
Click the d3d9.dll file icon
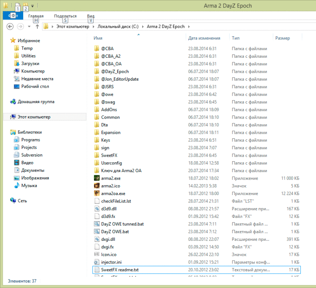(x=97, y=209)
